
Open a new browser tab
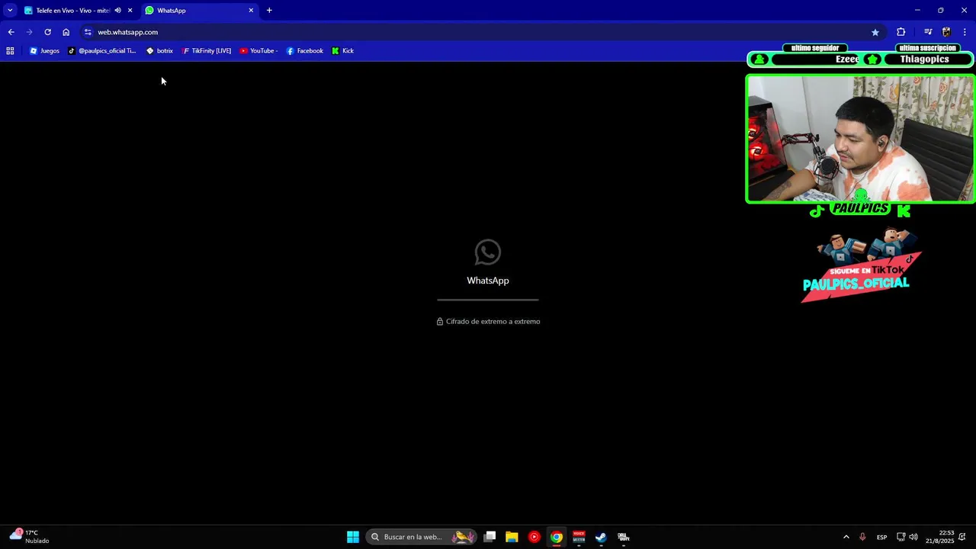point(269,11)
